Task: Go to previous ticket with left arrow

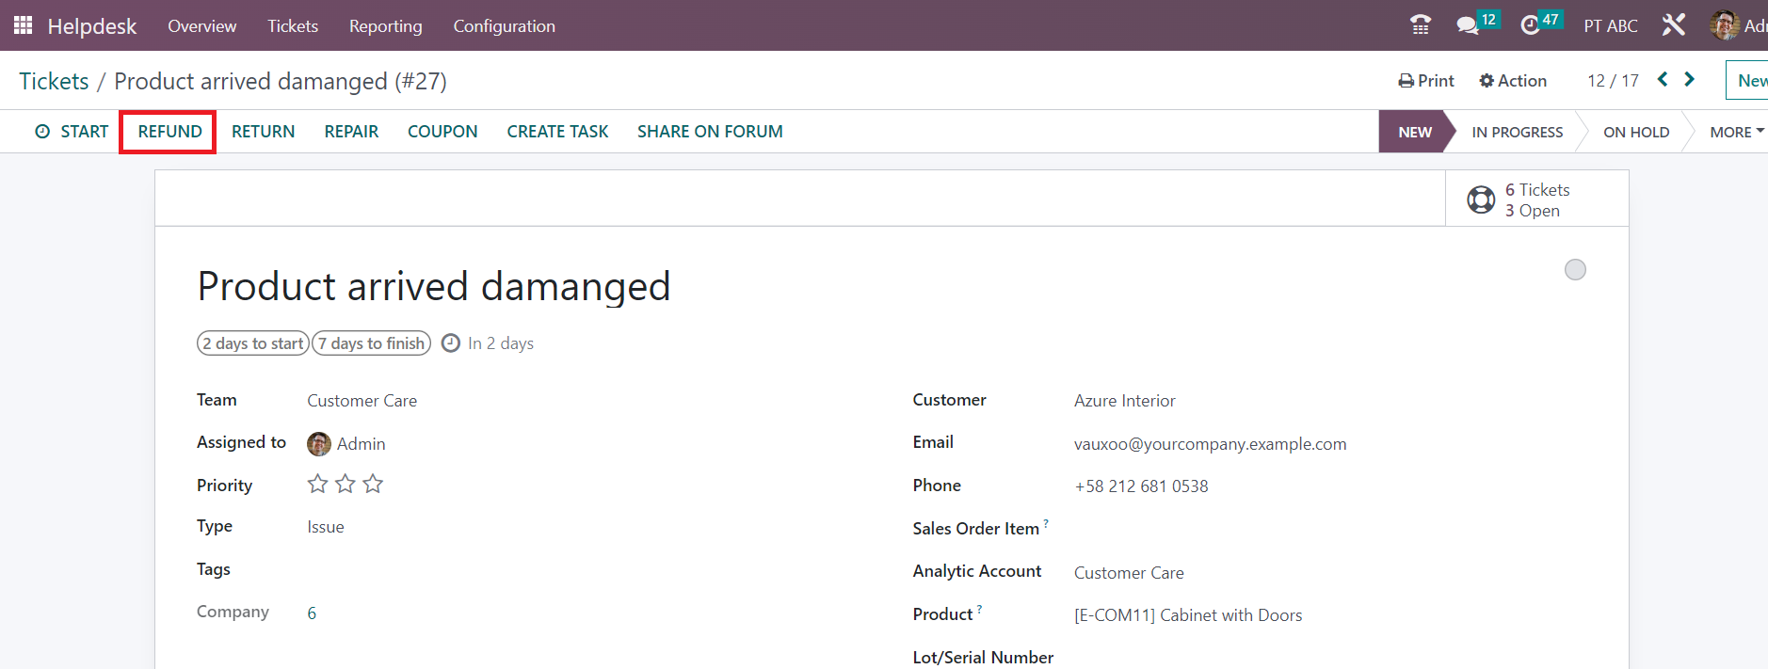Action: click(1663, 80)
